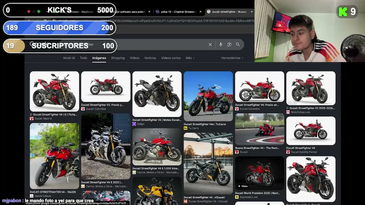Open 'Nueva Streetfighter V4 - The Next' track thumbnail
Viewport: 365px width, 205px height.
click(260, 129)
